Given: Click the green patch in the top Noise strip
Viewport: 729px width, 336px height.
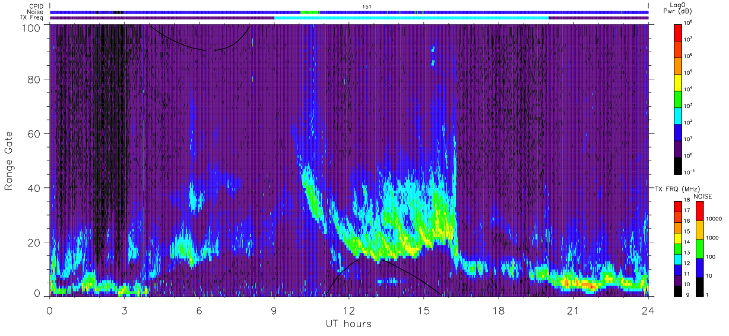Looking at the screenshot, I should coord(310,12).
